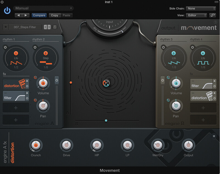This screenshot has height=174, width=220.
Task: Open the help question mark icon
Action: point(215,22)
